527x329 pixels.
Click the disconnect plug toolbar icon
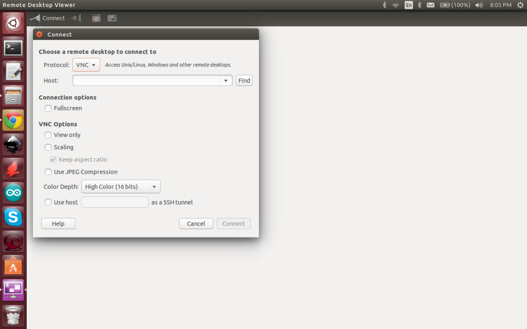(76, 18)
